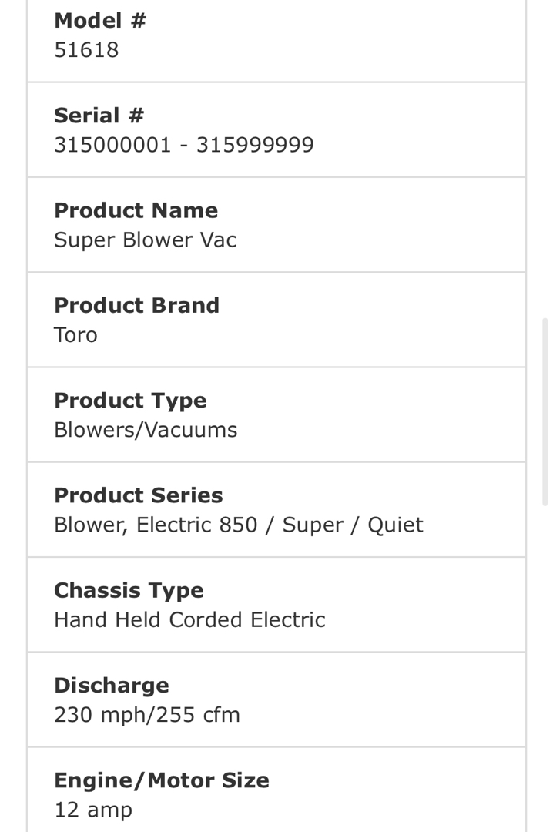Select Hand Held Corded Electric value
Screen dimensions: 553x832
(189, 619)
